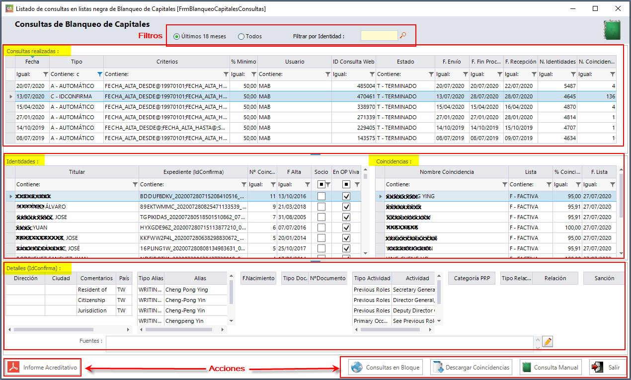Screen dimensions: 631x380
Task: Open the filter funnel on Lista column
Action: [x=549, y=184]
